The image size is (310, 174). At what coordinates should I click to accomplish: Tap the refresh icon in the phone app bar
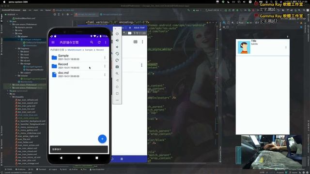pos(99,42)
